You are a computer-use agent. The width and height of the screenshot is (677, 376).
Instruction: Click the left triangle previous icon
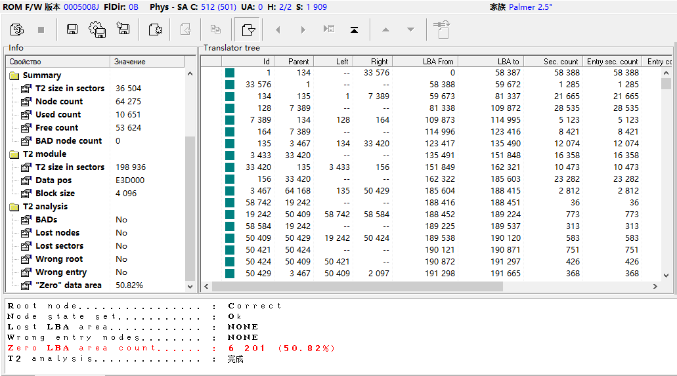[x=278, y=30]
